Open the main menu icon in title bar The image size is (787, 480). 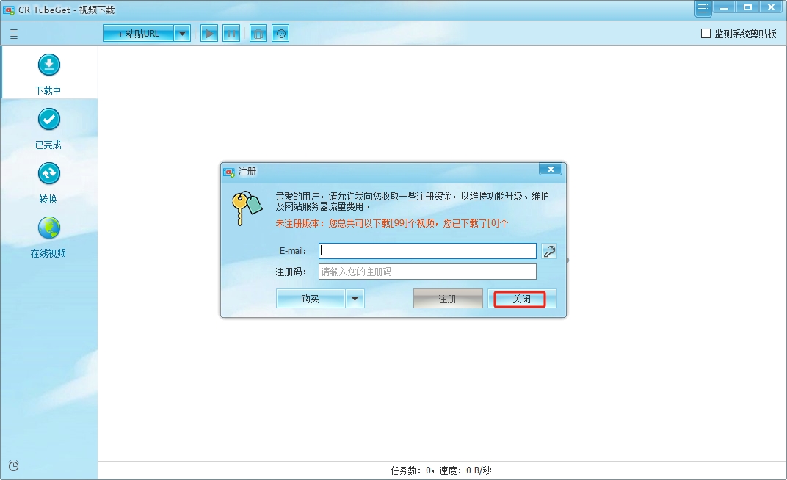[703, 8]
